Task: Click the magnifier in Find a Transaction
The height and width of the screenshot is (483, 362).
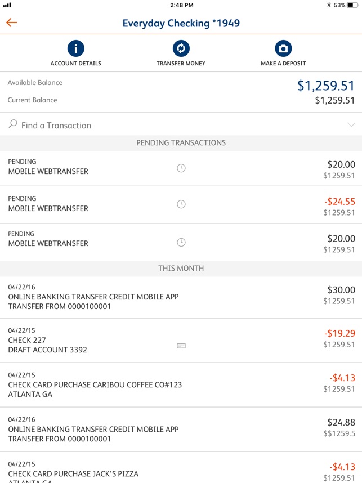Action: pos(12,125)
